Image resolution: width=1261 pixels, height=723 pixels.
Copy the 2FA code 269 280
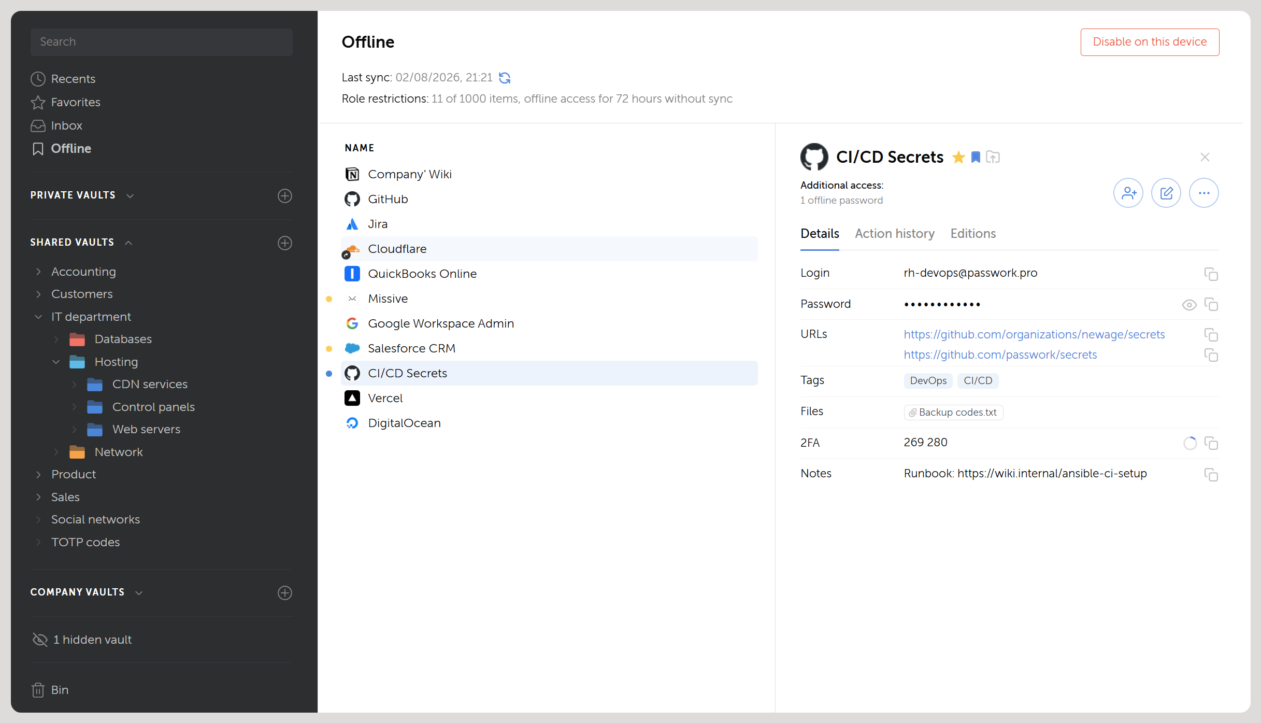pos(1211,443)
